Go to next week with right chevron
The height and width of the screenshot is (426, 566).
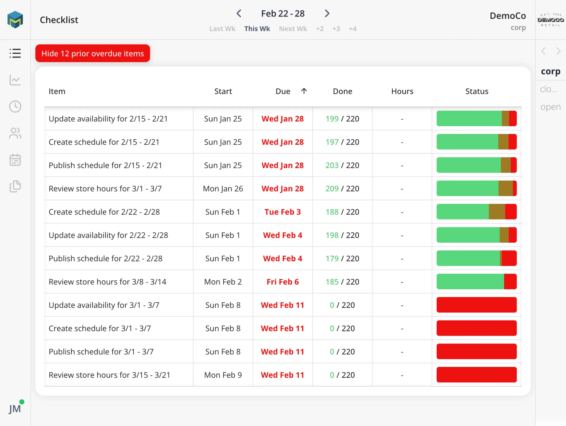(327, 13)
